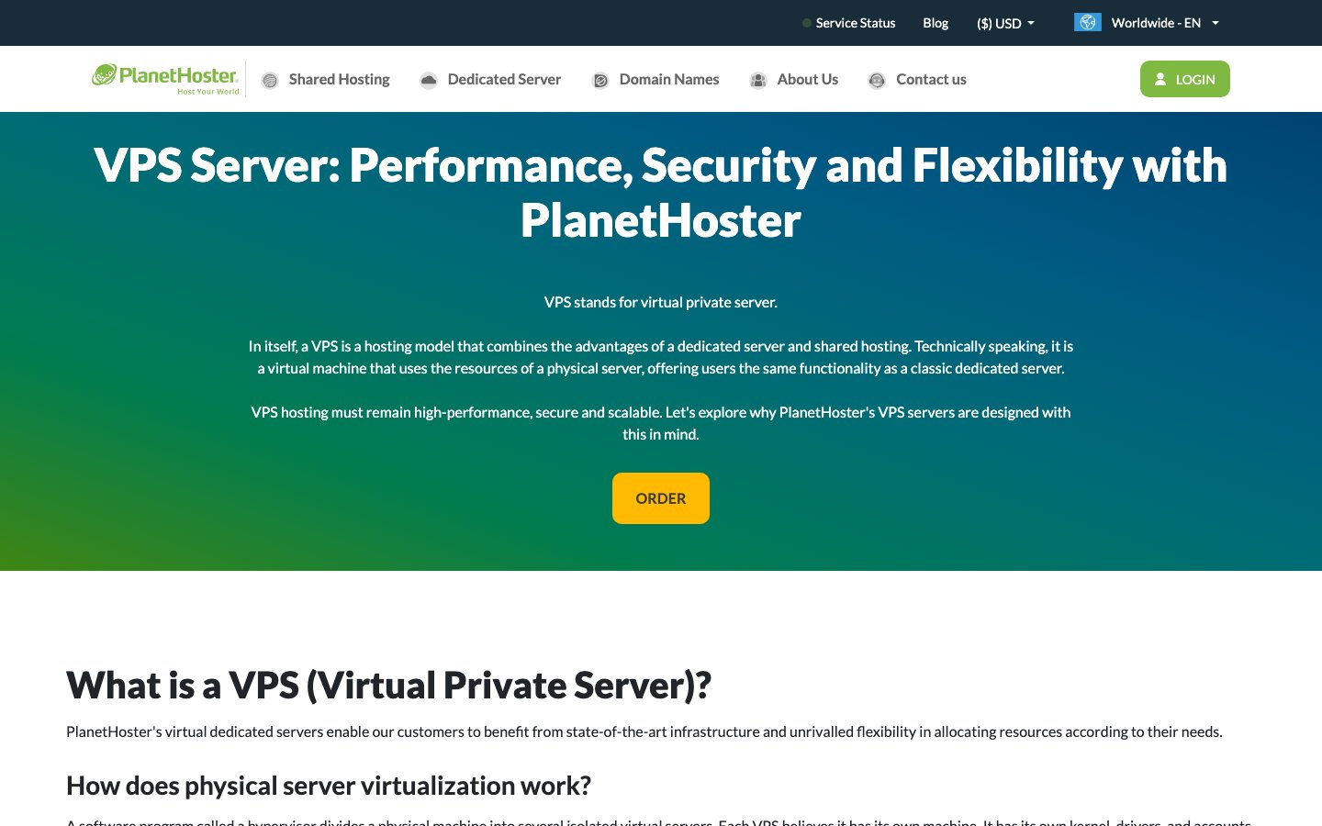Click the paragraph starting 'VPS hosting must remain'
The image size is (1322, 826).
click(x=661, y=423)
